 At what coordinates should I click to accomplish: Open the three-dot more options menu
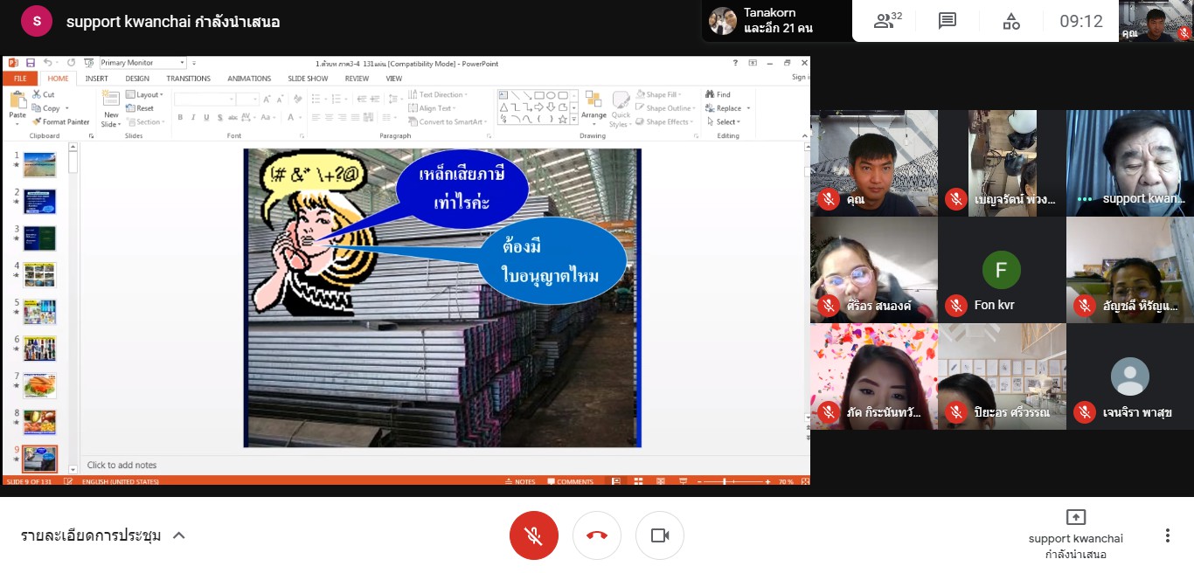[1167, 535]
